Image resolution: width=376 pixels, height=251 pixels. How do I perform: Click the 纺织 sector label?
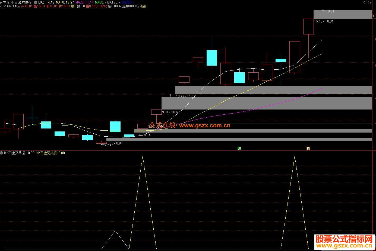point(143,6)
